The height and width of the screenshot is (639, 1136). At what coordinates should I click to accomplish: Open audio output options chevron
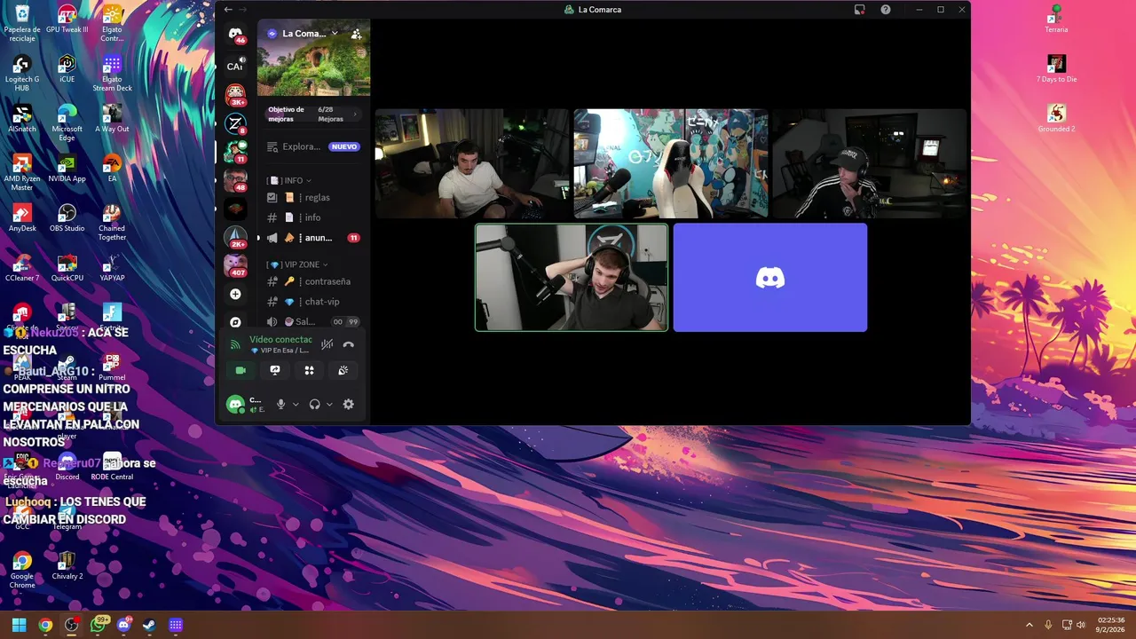[329, 404]
